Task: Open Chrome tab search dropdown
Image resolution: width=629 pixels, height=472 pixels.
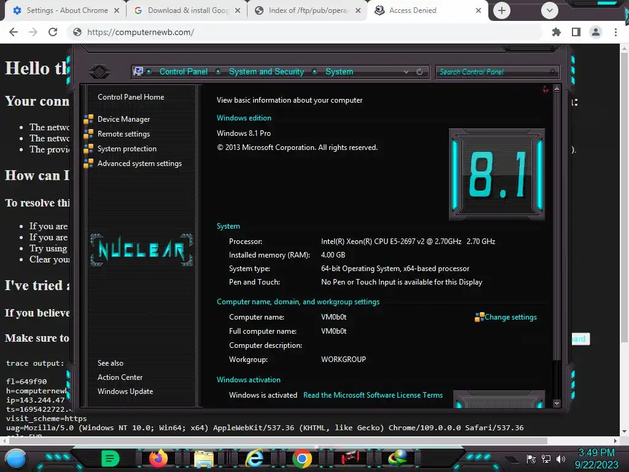Action: [x=550, y=10]
